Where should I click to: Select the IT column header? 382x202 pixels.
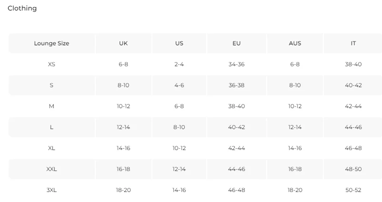[x=353, y=43]
